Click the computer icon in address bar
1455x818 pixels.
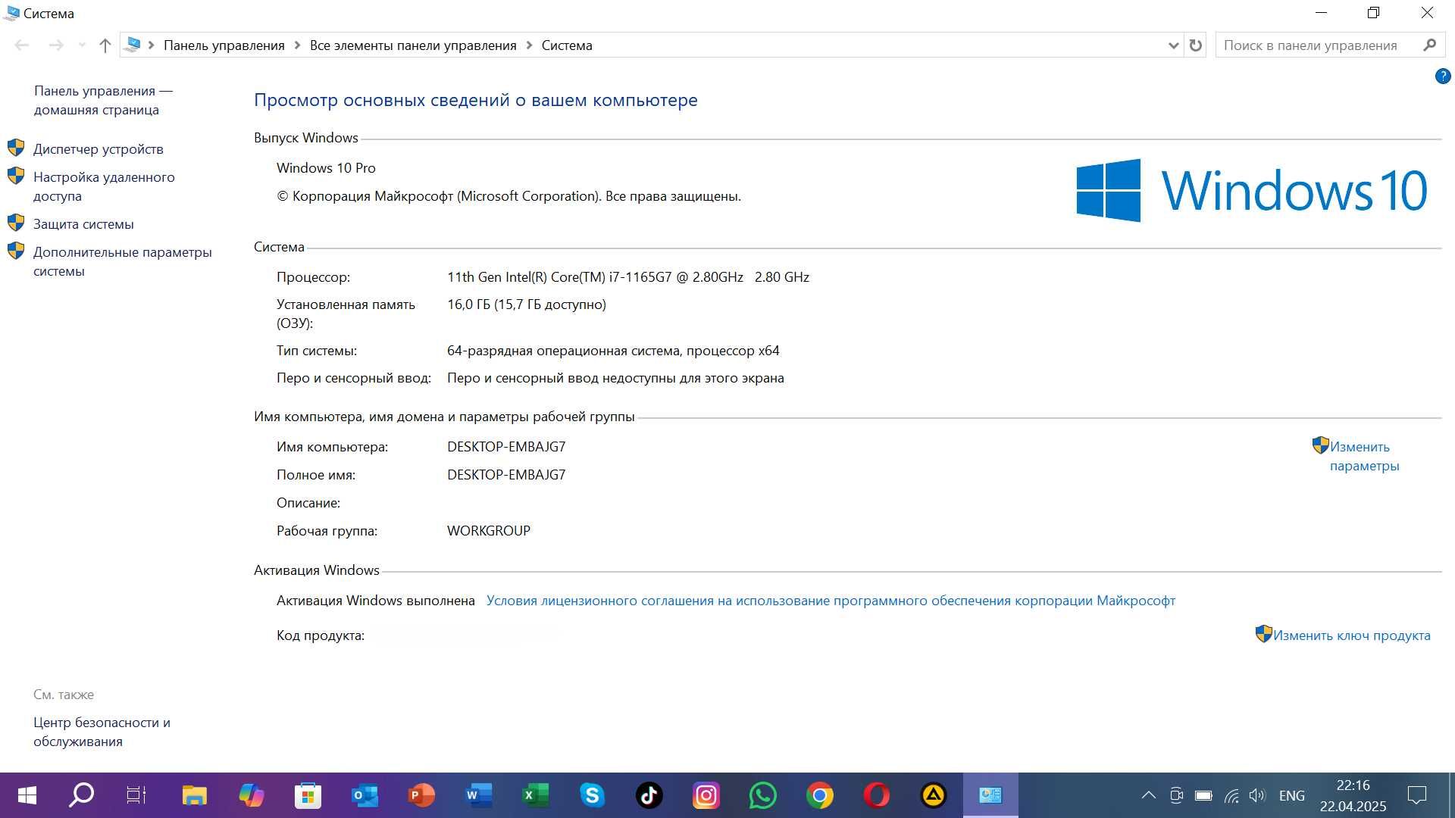tap(133, 45)
